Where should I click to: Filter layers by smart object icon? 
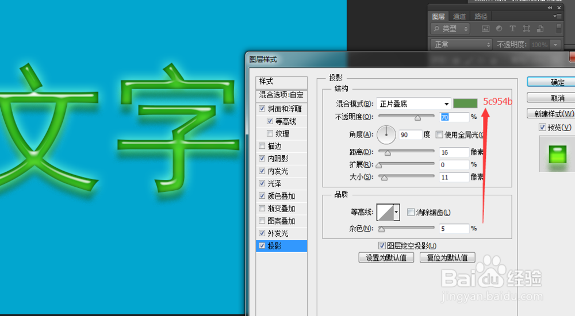(540, 29)
